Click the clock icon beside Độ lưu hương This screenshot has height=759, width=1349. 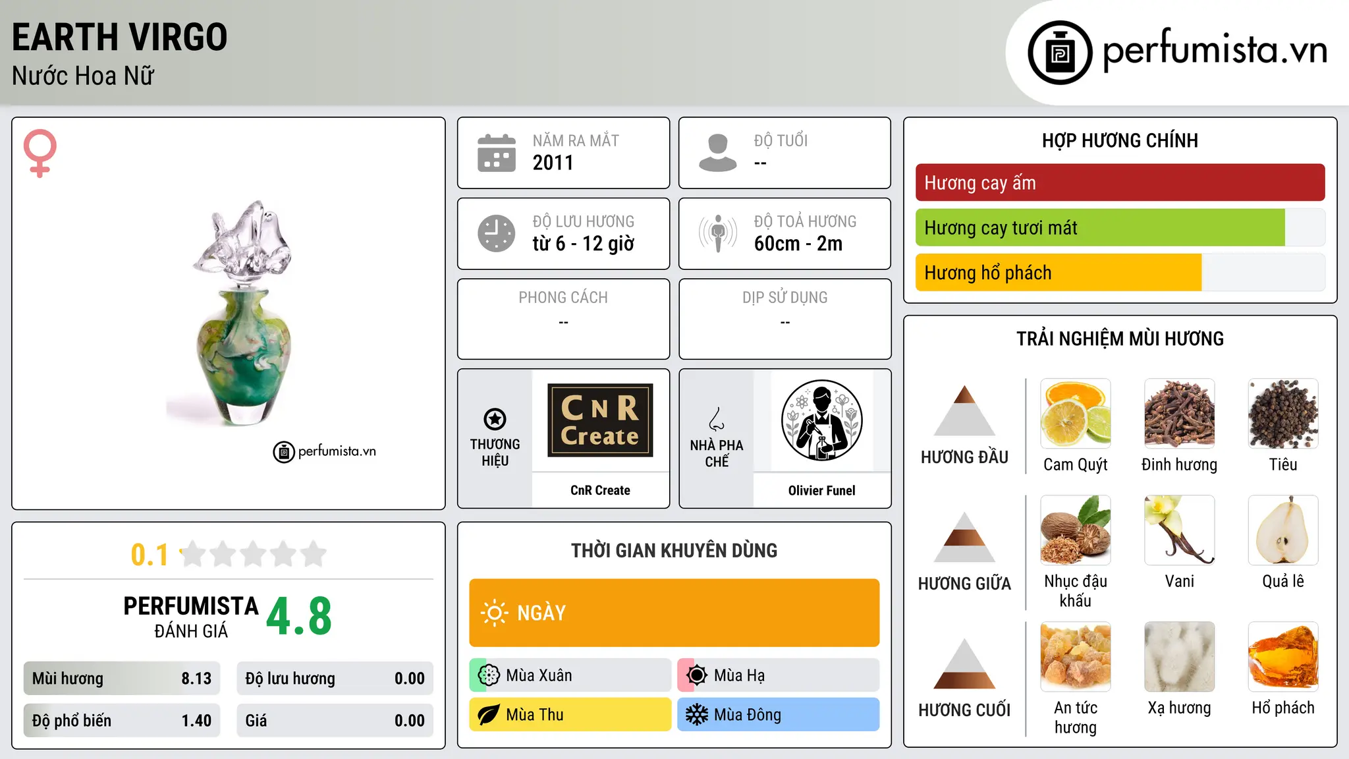497,233
